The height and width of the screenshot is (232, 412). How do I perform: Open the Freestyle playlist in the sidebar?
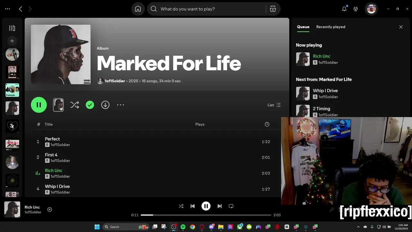[12, 90]
